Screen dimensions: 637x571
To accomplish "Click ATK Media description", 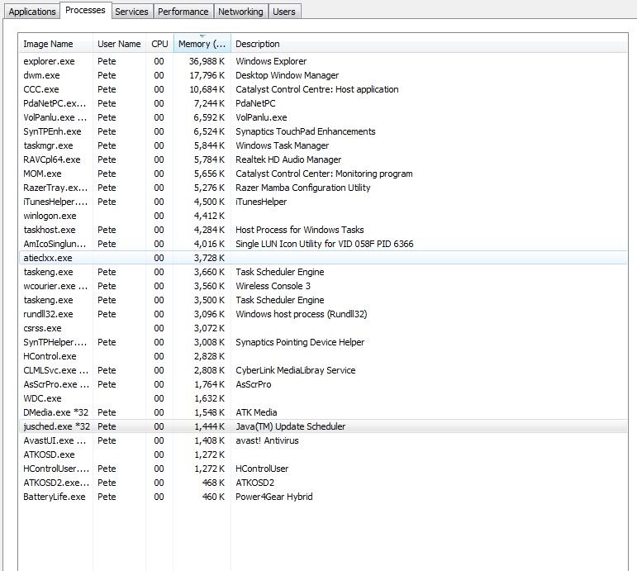I will pyautogui.click(x=256, y=412).
